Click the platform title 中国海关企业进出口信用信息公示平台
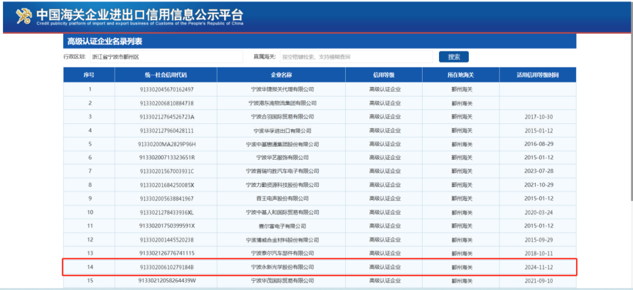 pos(140,15)
